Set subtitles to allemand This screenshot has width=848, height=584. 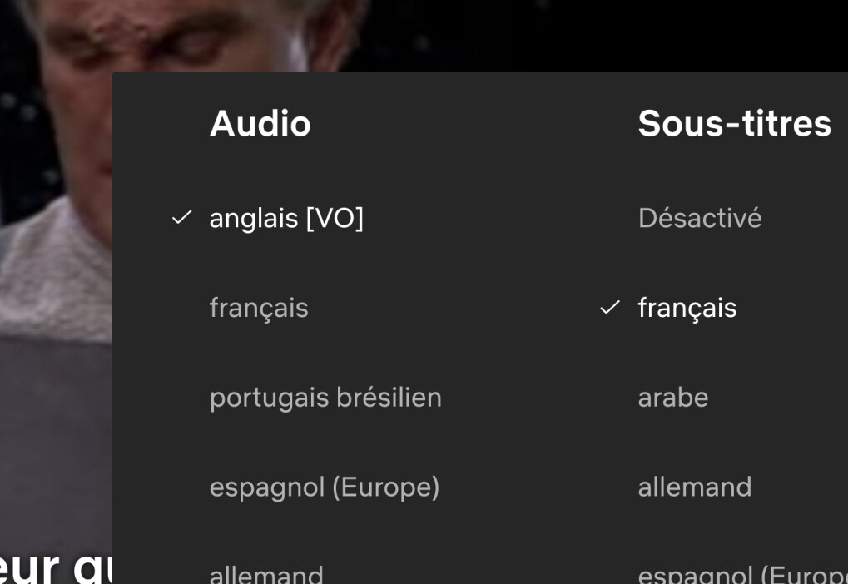pyautogui.click(x=695, y=487)
